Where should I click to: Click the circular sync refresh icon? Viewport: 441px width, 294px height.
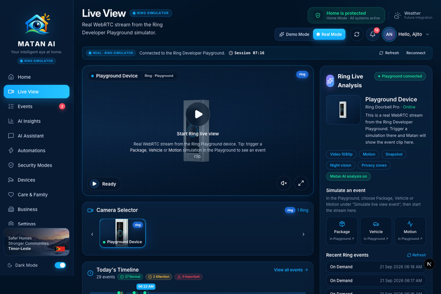coord(357,34)
